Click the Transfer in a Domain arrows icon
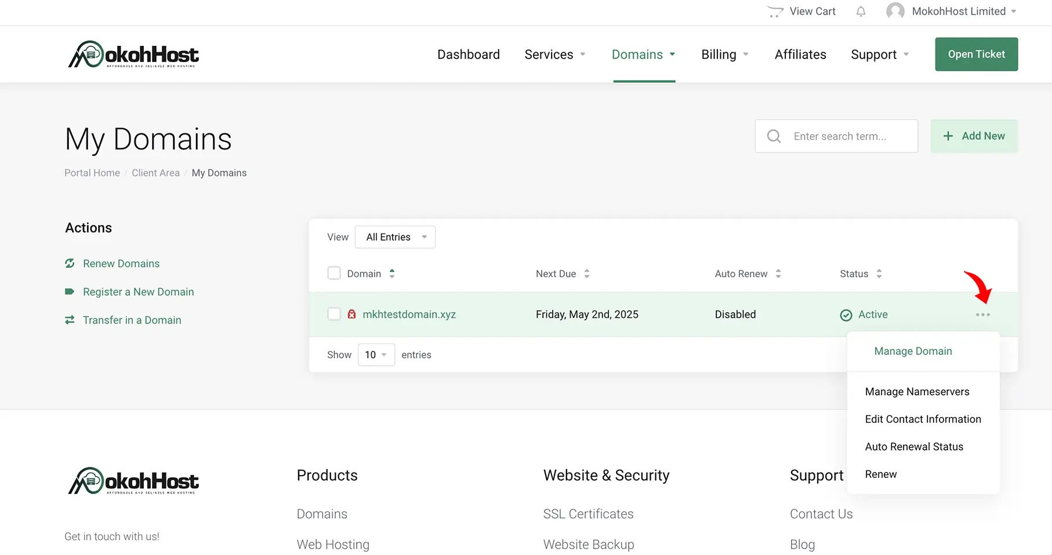This screenshot has width=1052, height=555. point(70,320)
